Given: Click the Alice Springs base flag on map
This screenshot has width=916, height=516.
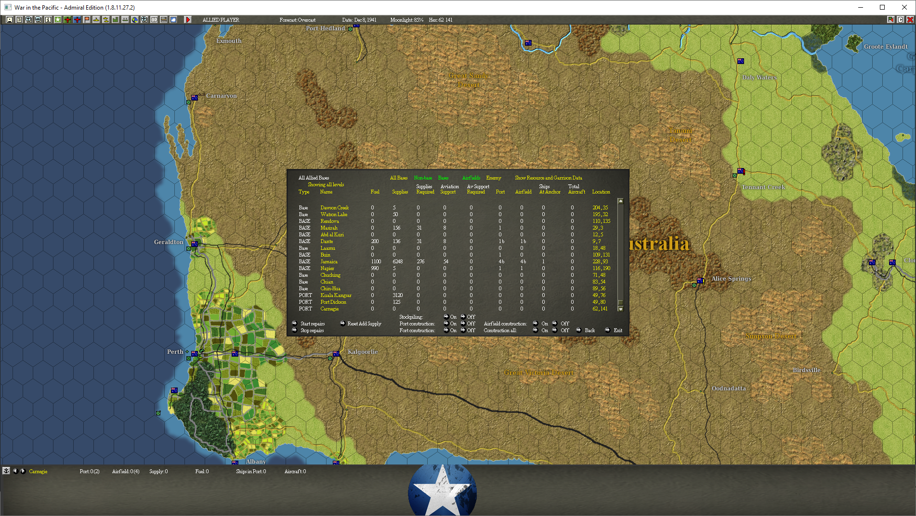Looking at the screenshot, I should tap(700, 281).
